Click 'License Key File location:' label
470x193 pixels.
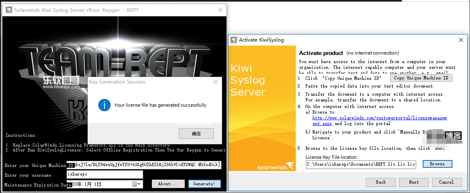(x=332, y=157)
